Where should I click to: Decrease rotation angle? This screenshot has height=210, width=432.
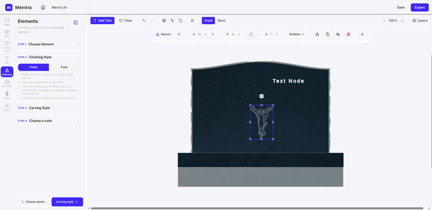258,35
